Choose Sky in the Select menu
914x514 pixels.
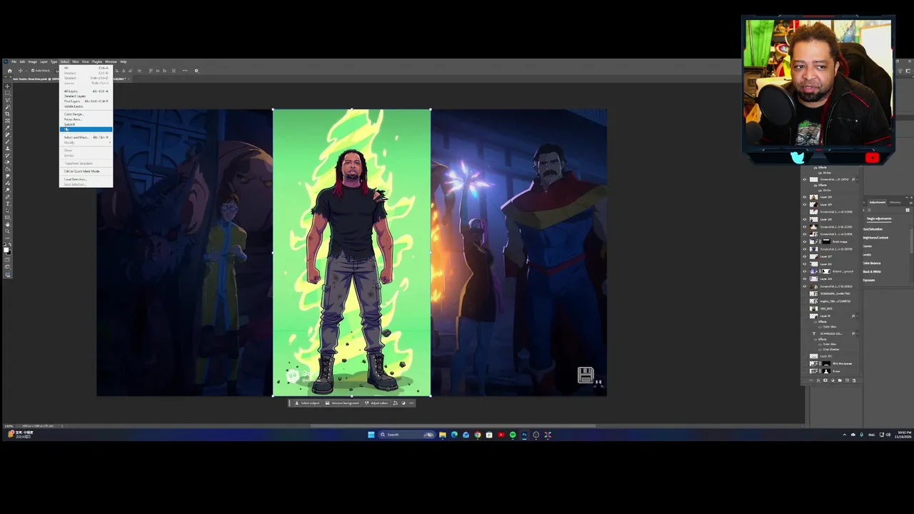click(86, 129)
